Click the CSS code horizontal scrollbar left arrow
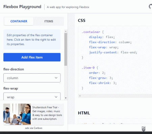 (80, 96)
